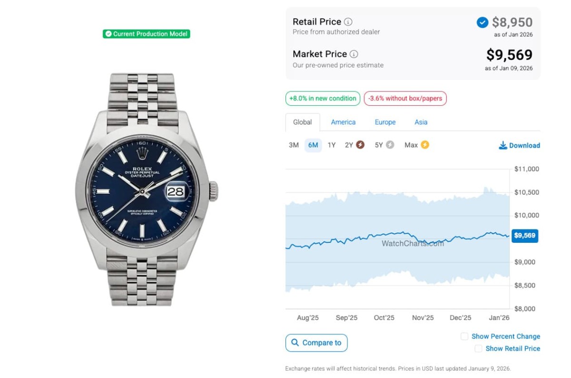
Task: Enable the Show Retail Price checkbox
Action: (x=479, y=349)
